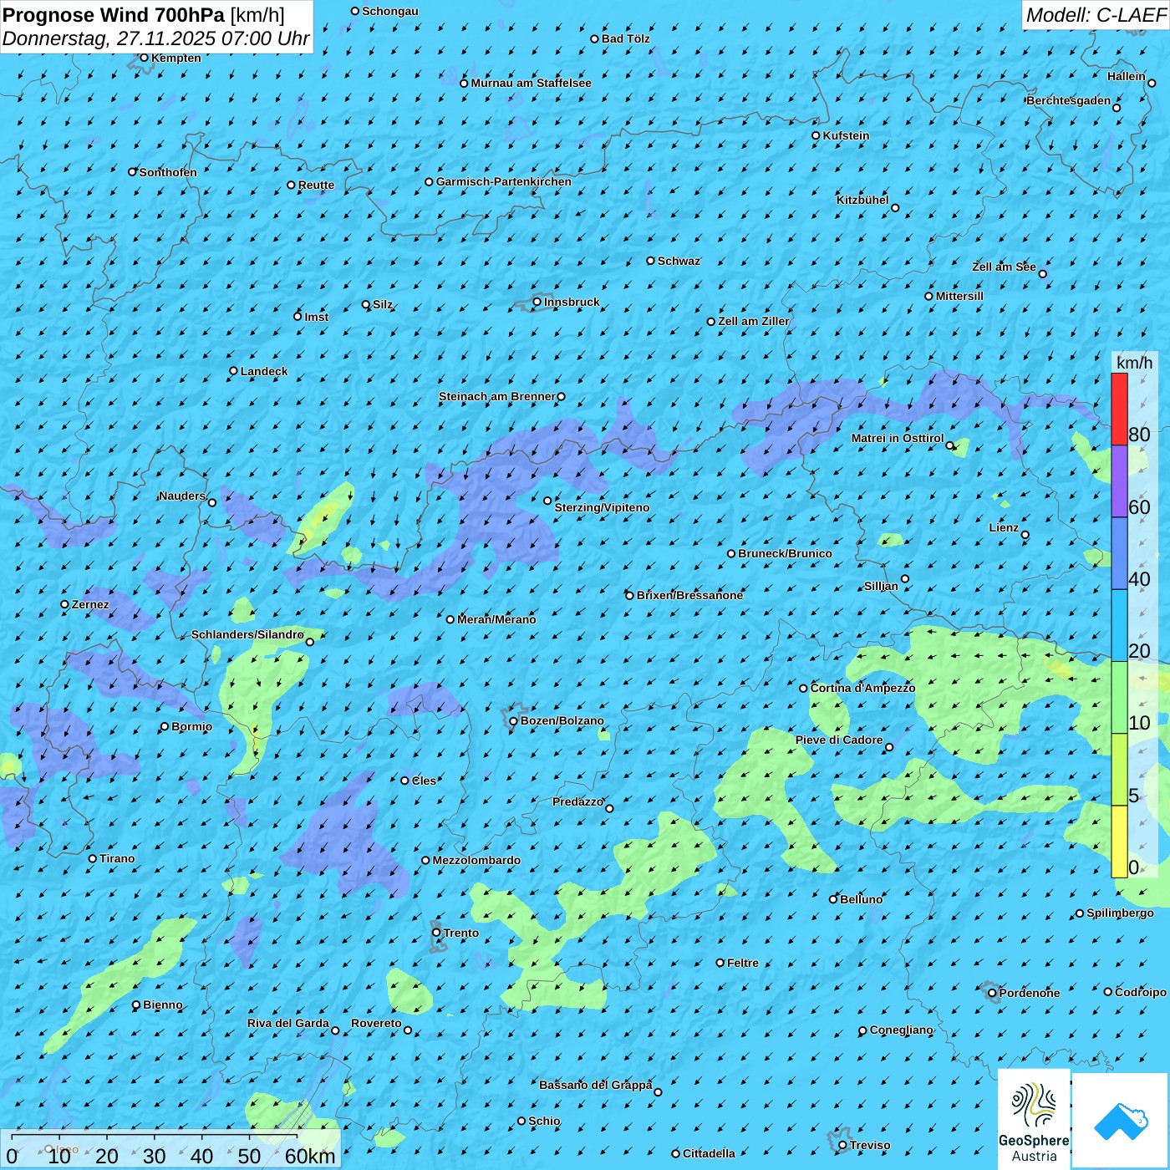This screenshot has width=1170, height=1170.
Task: Click the 'Bruneck/Brunico' label
Action: [785, 553]
